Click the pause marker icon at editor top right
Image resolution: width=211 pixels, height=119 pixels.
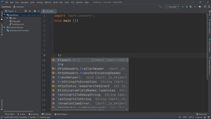click(x=207, y=14)
